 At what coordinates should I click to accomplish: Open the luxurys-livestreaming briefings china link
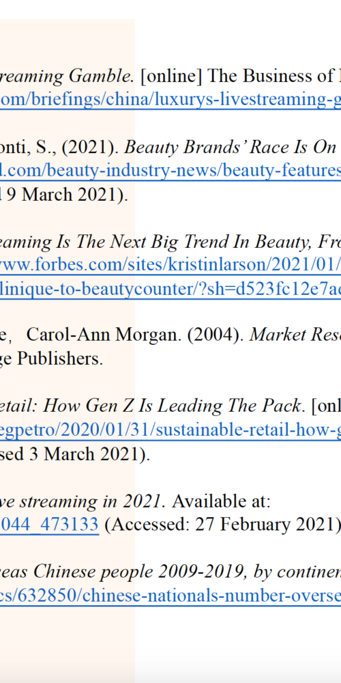(170, 100)
